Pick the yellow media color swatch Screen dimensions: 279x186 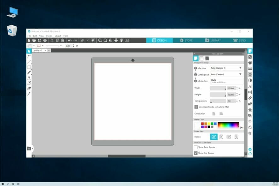click(209, 124)
